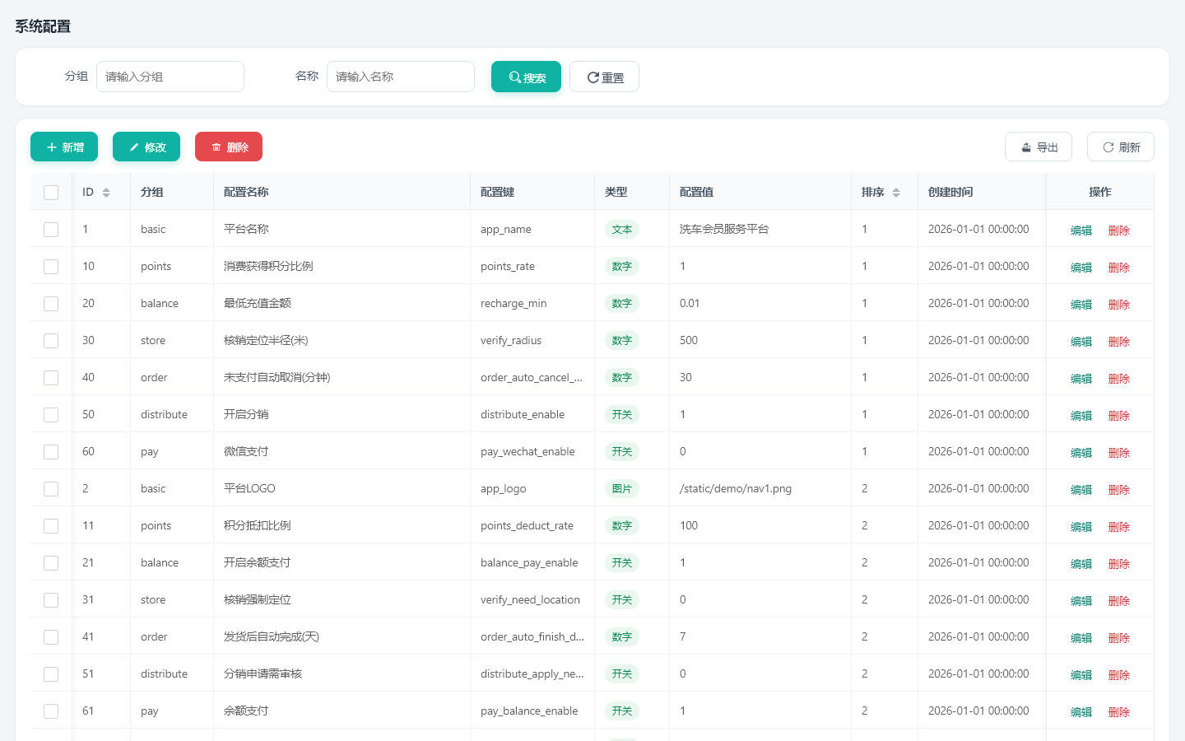
Task: Tick the select-all header checkbox
Action: click(x=51, y=193)
